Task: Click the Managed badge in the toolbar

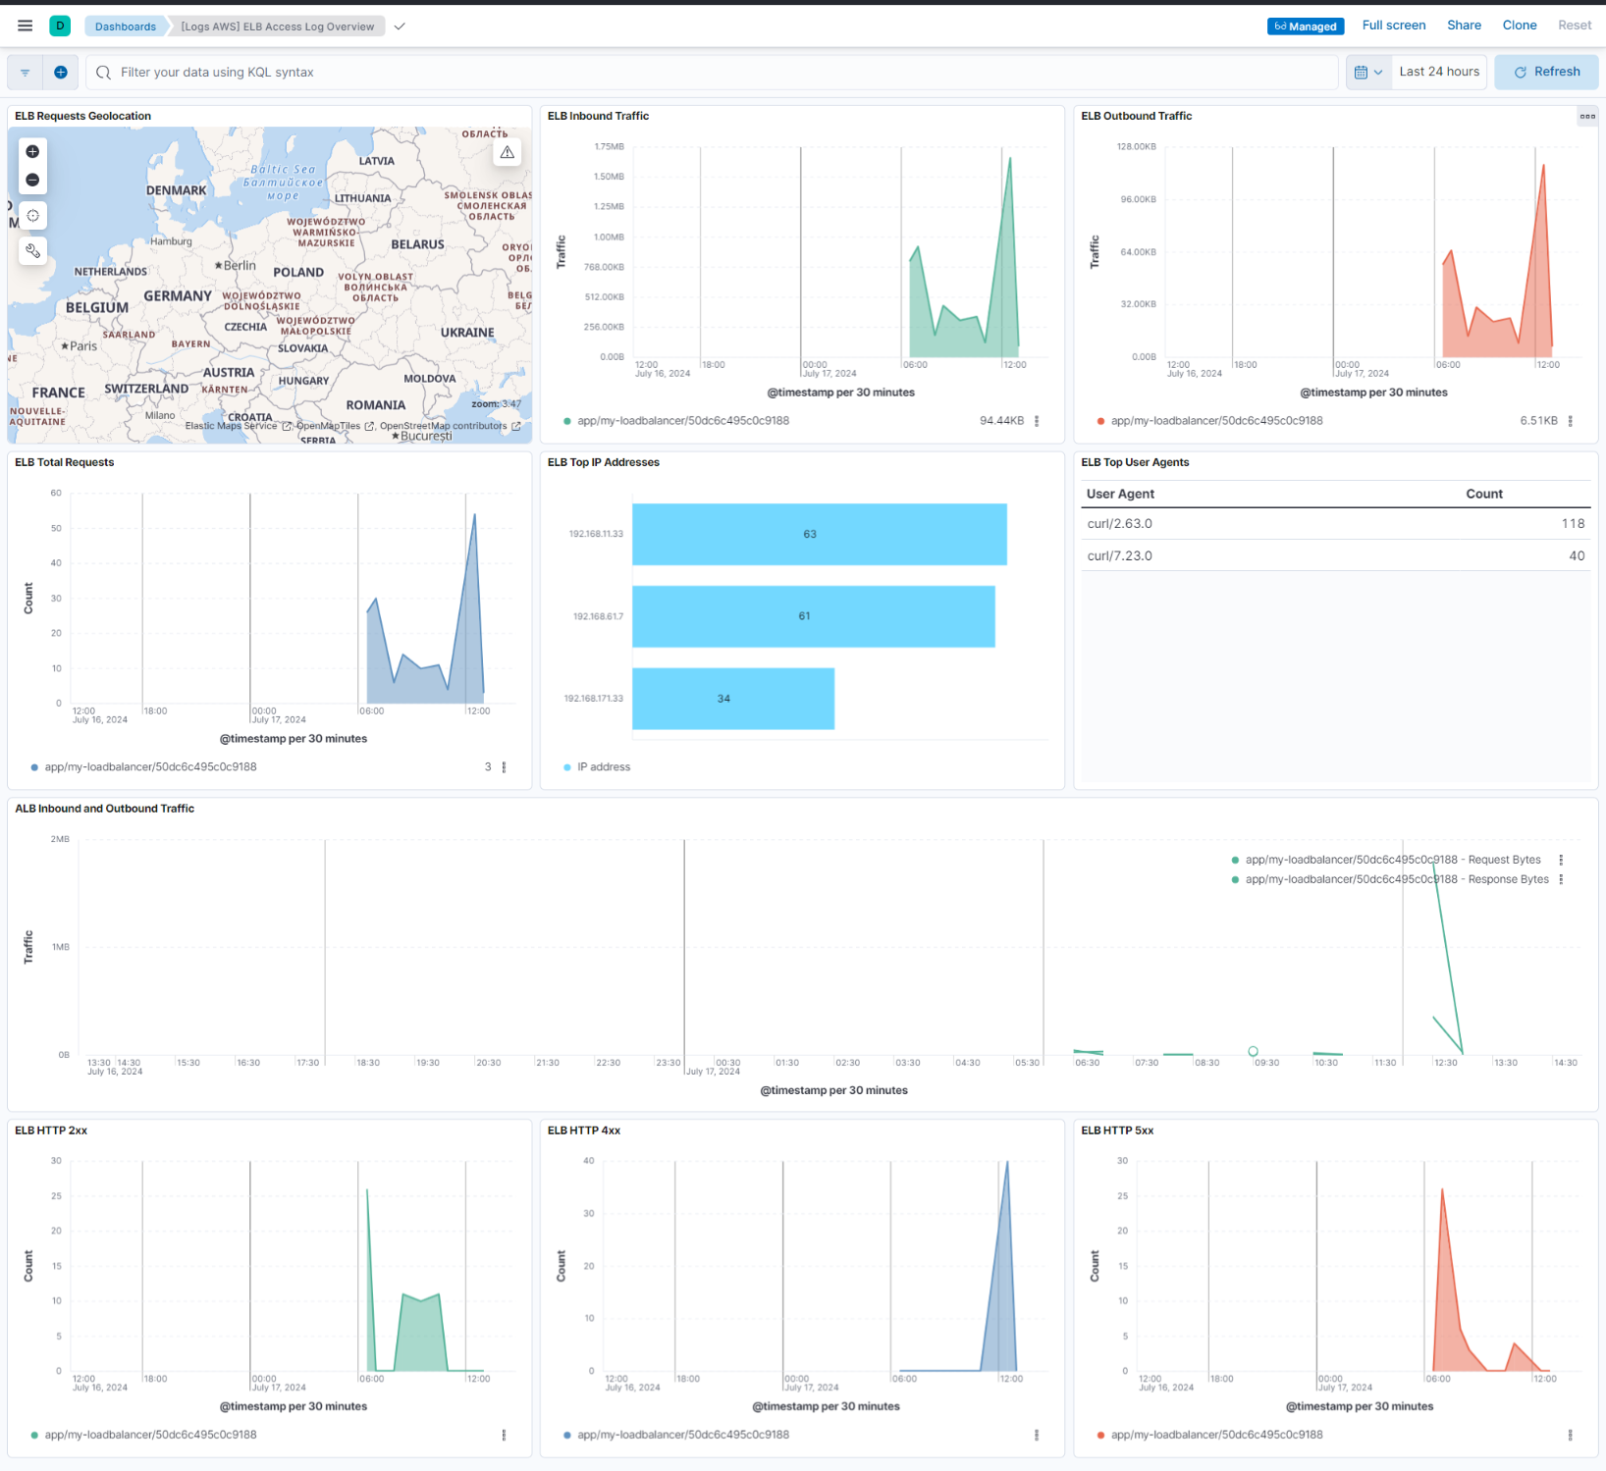Action: (x=1306, y=26)
